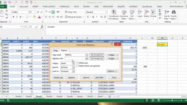Click Merge & Center
Screen dimensions: 187x105
[73, 17]
